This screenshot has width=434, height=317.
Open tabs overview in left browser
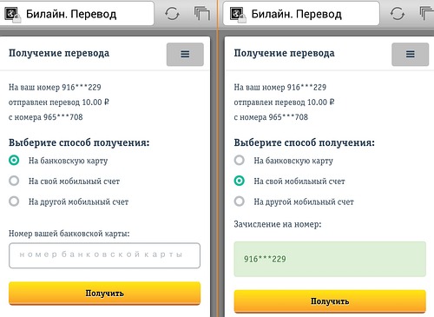click(202, 14)
